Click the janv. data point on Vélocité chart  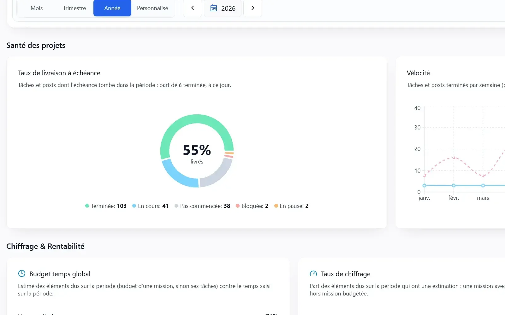[x=424, y=186]
